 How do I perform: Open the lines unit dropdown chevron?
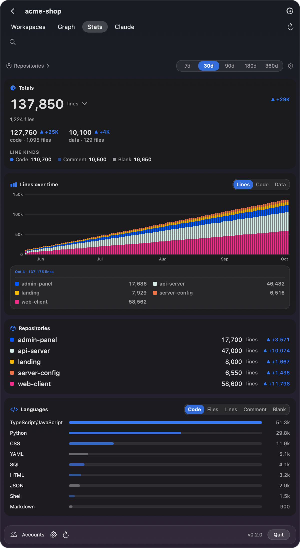85,104
